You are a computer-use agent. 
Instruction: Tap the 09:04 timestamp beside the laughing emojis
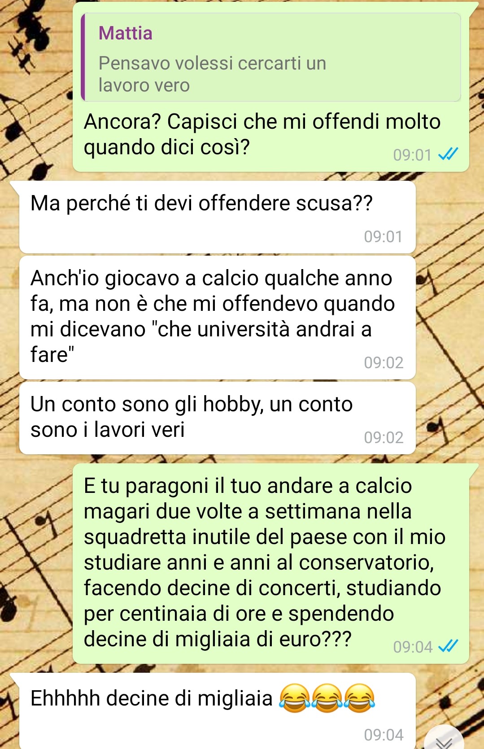(x=384, y=735)
